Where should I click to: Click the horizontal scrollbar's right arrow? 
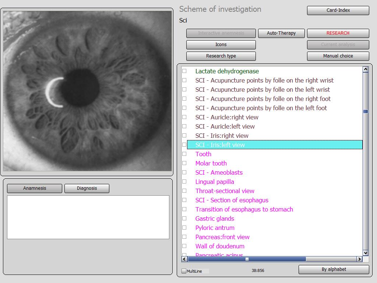[359, 259]
